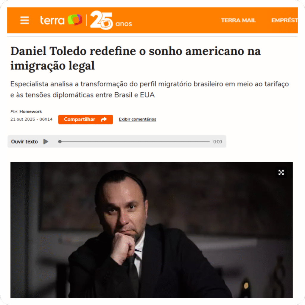Click the headline Daniel Toledo redefine
The width and height of the screenshot is (305, 305).
[x=136, y=58]
